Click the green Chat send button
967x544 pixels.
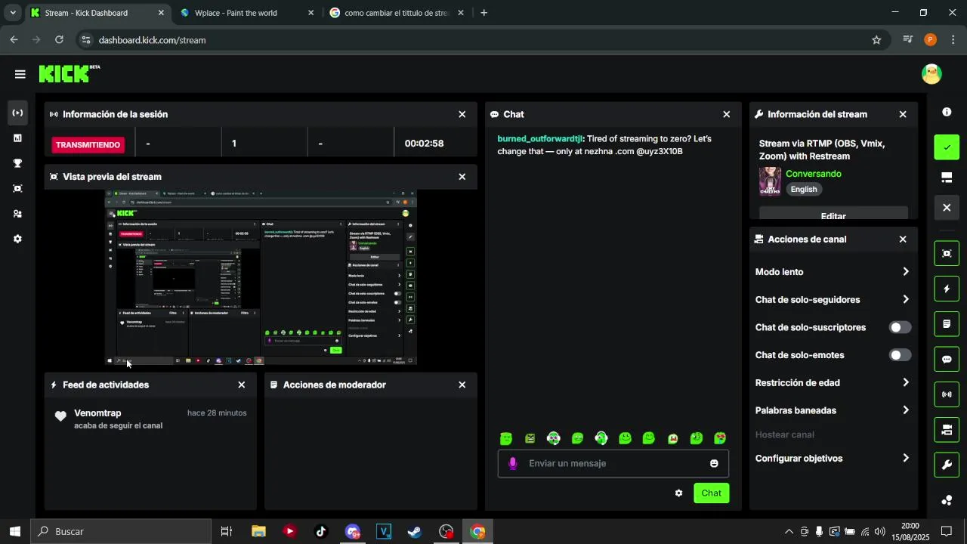(712, 493)
